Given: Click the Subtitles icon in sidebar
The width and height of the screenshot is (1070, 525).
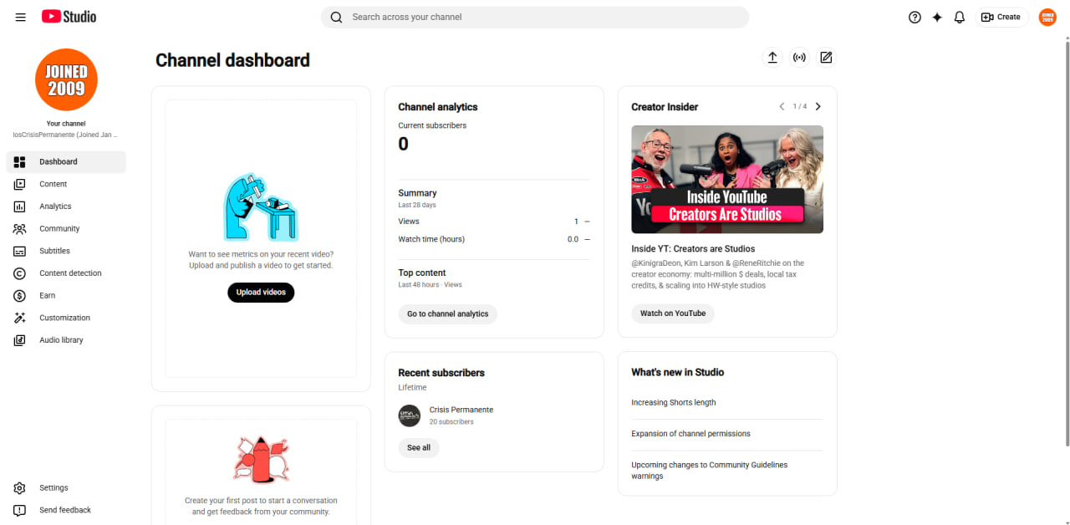Looking at the screenshot, I should tap(20, 251).
